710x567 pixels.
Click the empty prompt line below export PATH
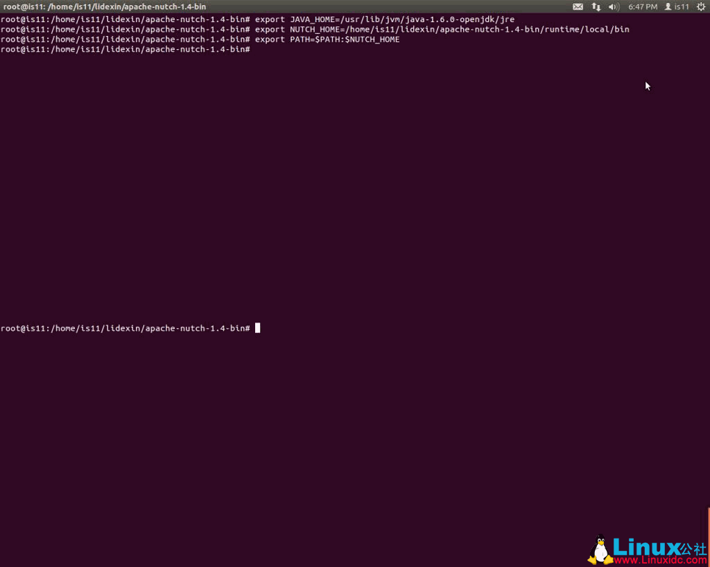click(125, 49)
